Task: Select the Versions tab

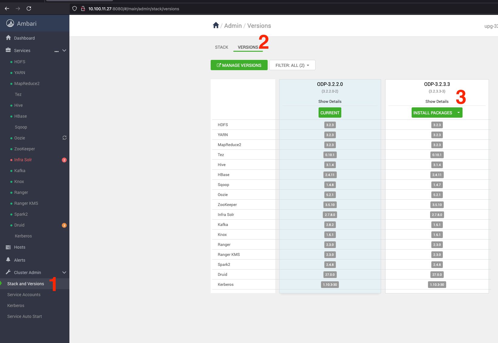Action: (x=248, y=47)
